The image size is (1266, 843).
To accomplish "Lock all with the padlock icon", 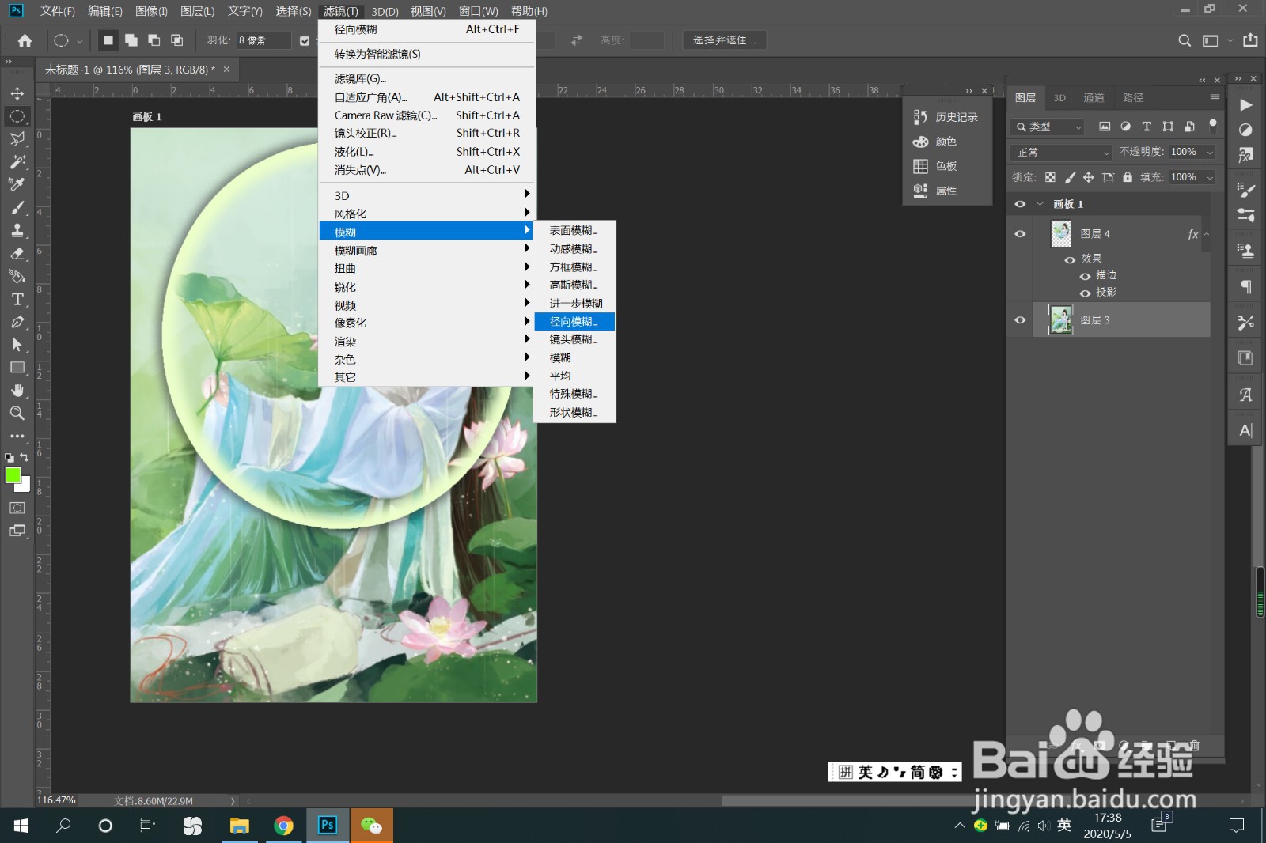I will 1127,177.
